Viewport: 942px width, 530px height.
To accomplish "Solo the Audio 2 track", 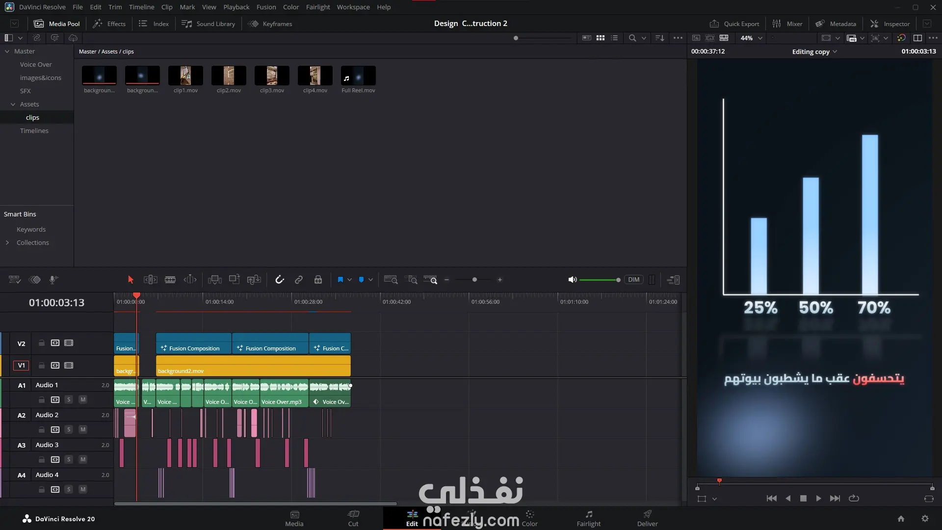I will (x=69, y=429).
